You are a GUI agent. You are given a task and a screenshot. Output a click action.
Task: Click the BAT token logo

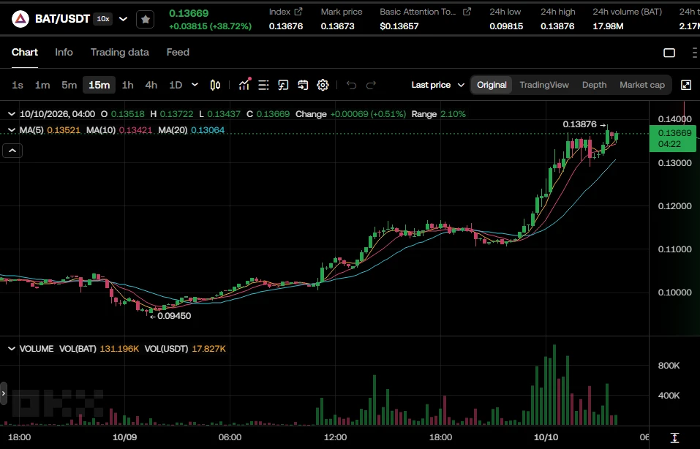tap(20, 19)
